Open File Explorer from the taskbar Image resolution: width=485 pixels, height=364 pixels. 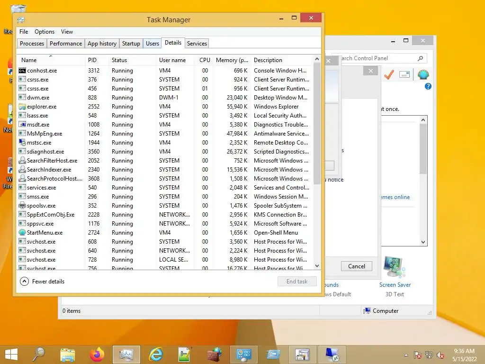[67, 355]
